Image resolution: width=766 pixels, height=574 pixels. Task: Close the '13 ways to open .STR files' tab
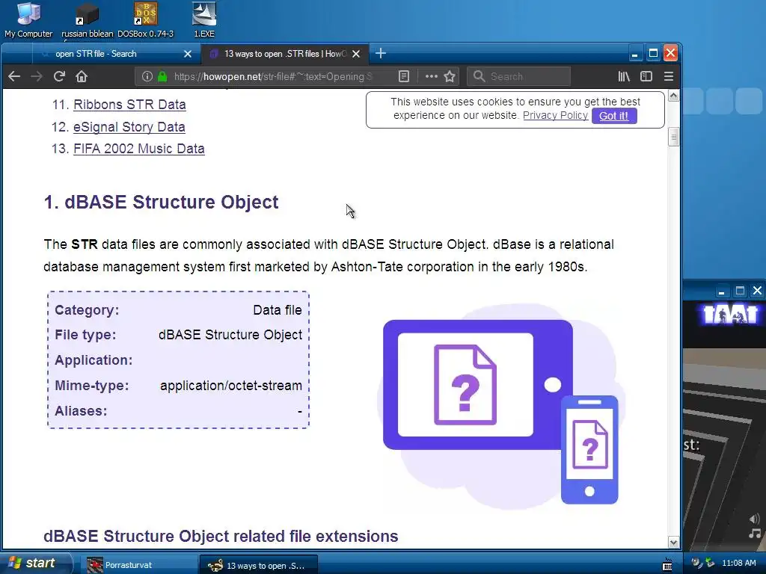click(x=356, y=54)
